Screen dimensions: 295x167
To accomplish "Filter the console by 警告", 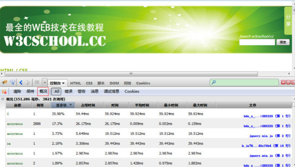I will point(82,92).
